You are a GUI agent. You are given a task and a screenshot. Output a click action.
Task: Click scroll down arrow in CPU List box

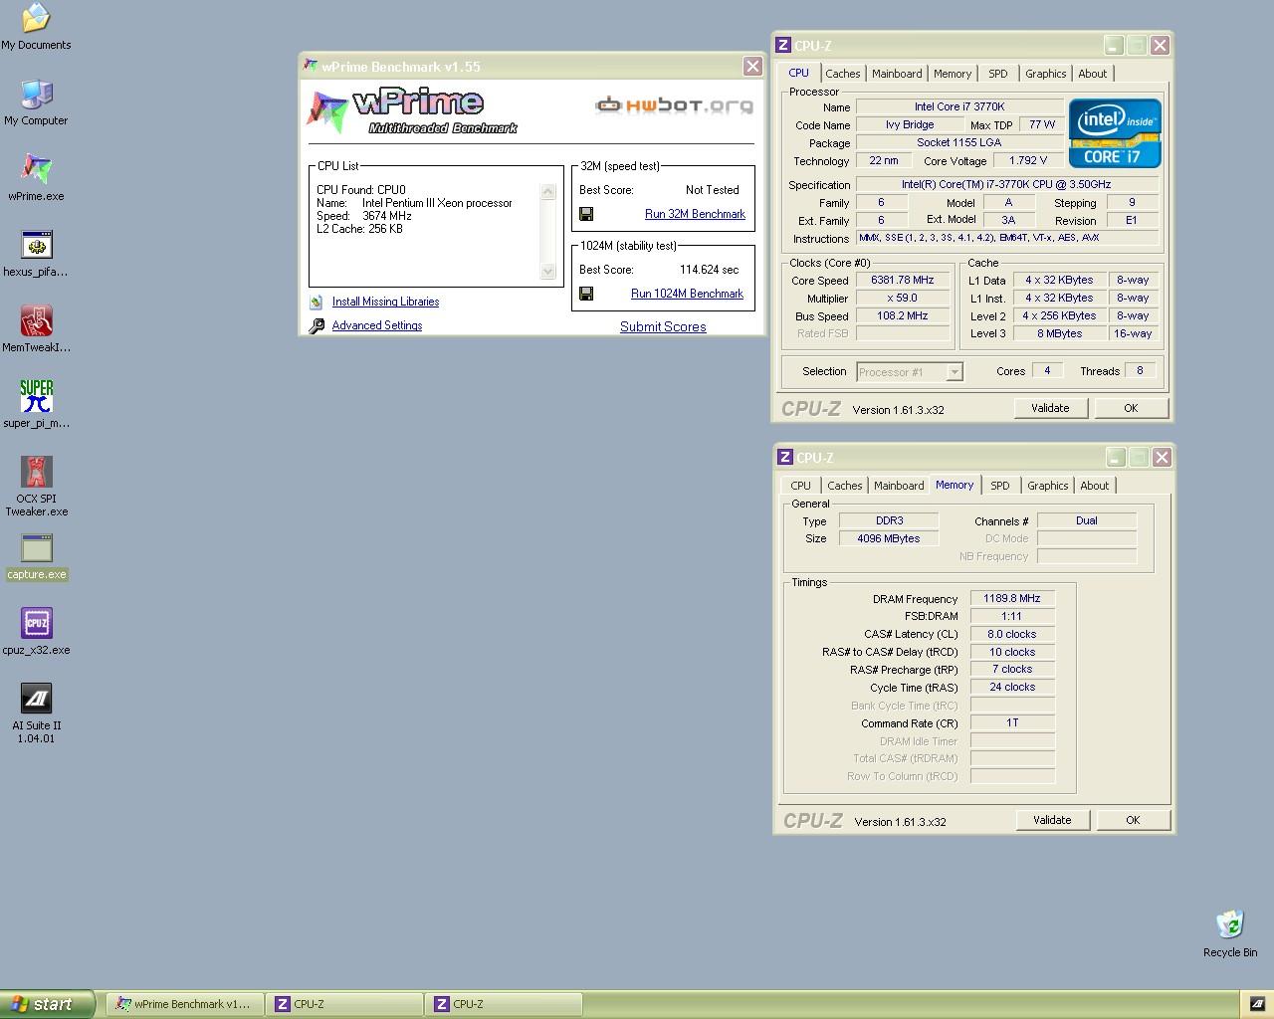547,271
